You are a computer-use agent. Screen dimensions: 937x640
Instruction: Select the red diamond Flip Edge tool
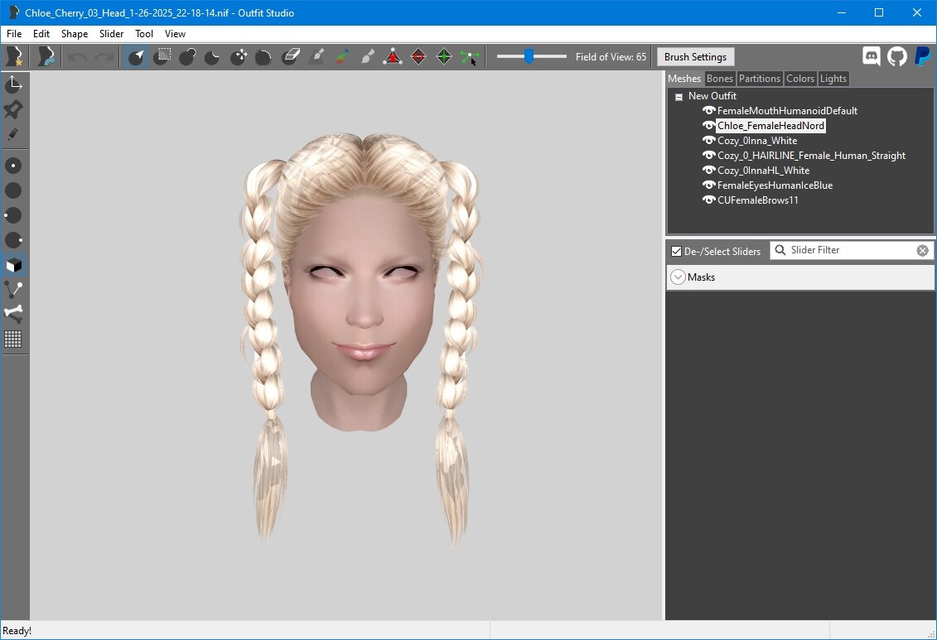(419, 57)
